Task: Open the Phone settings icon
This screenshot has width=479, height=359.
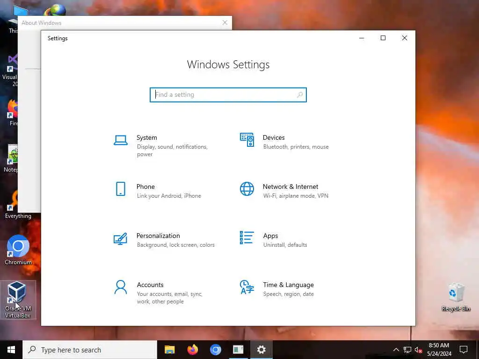Action: point(120,189)
